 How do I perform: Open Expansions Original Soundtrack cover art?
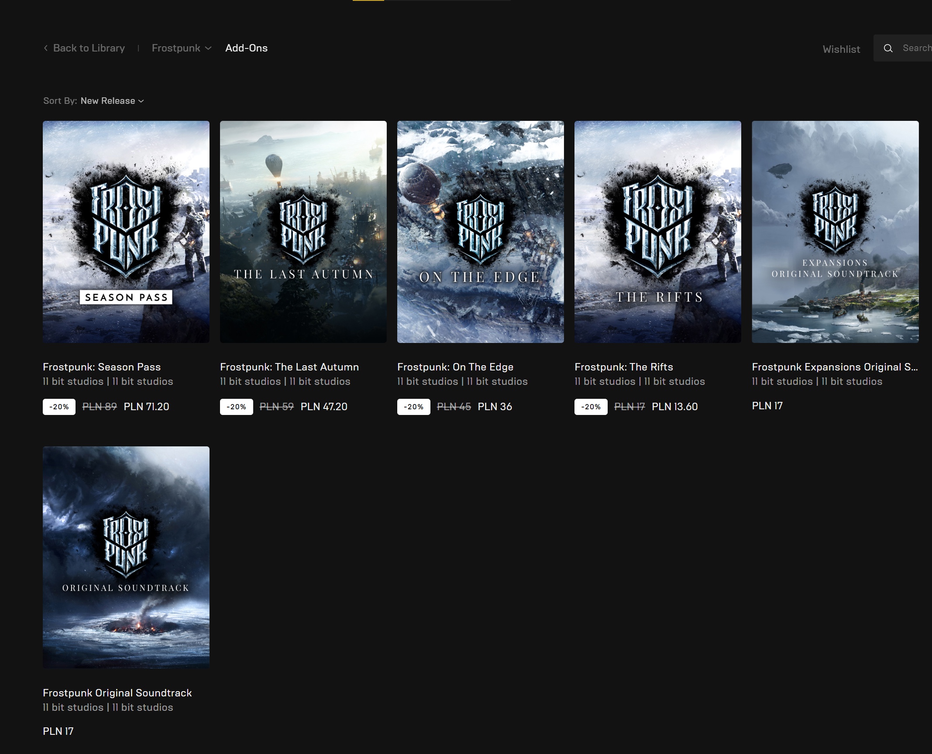[x=835, y=232]
